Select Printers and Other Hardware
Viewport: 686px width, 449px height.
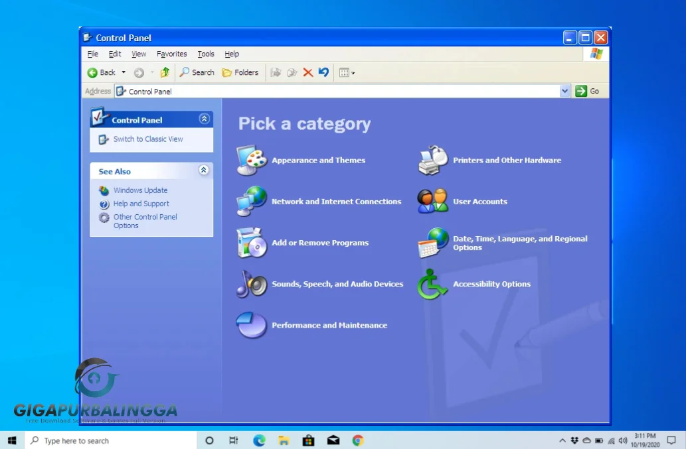[x=506, y=160]
